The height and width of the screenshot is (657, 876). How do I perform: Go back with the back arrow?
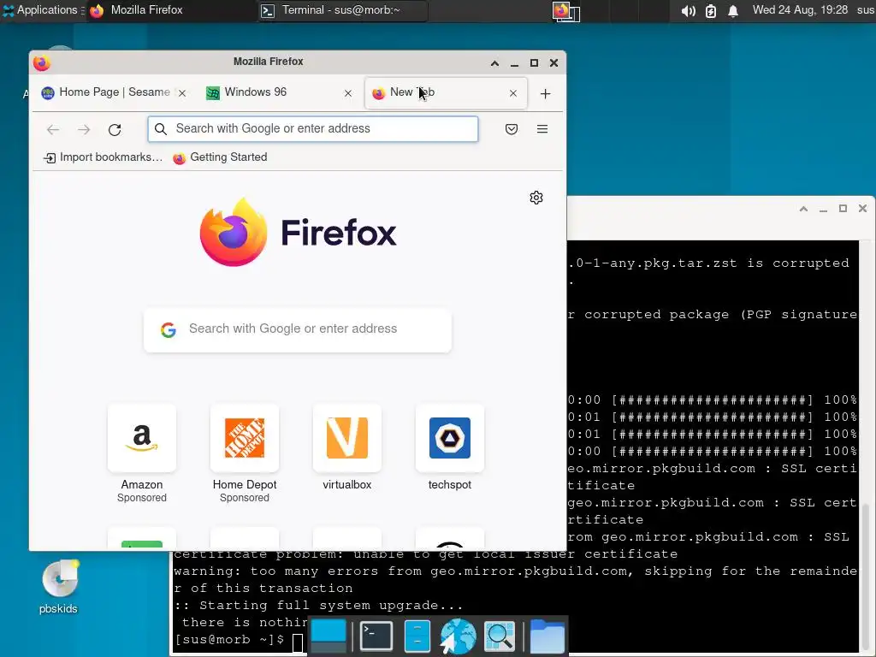(x=53, y=130)
